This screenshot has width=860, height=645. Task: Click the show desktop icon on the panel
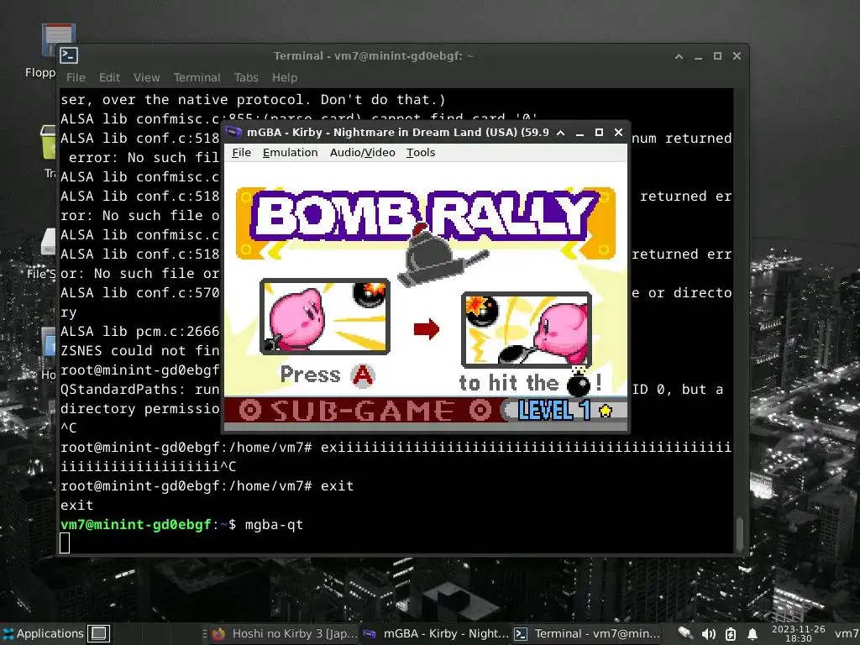(x=99, y=633)
